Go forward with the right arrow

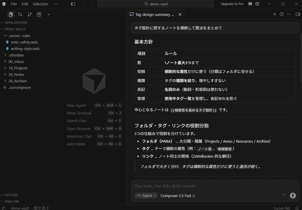click(92, 4)
